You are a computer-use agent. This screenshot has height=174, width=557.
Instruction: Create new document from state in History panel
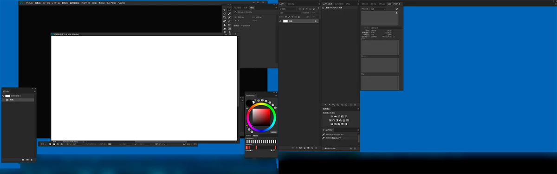click(x=23, y=160)
